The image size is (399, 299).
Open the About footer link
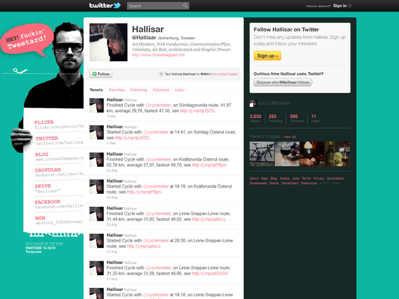pyautogui.click(x=254, y=178)
